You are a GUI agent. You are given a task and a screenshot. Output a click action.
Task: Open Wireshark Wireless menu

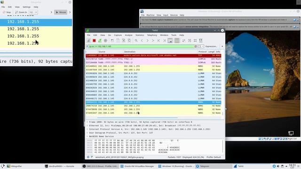(x=164, y=35)
